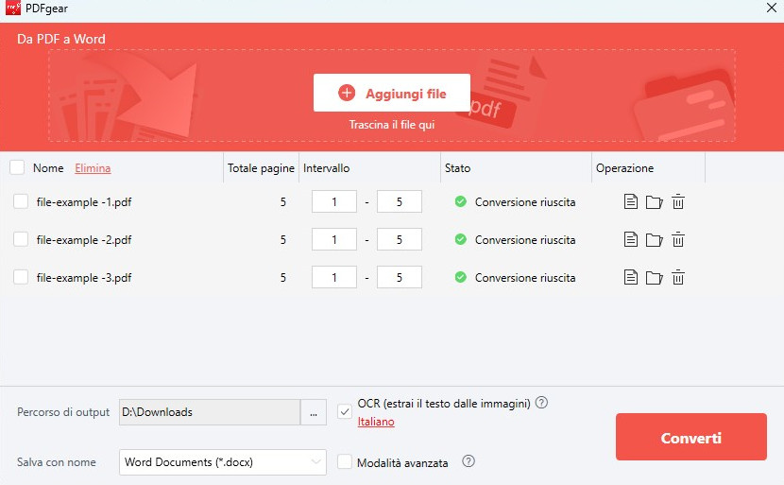Open the Salva con nome format dropdown
Image resolution: width=784 pixels, height=485 pixels.
[223, 462]
